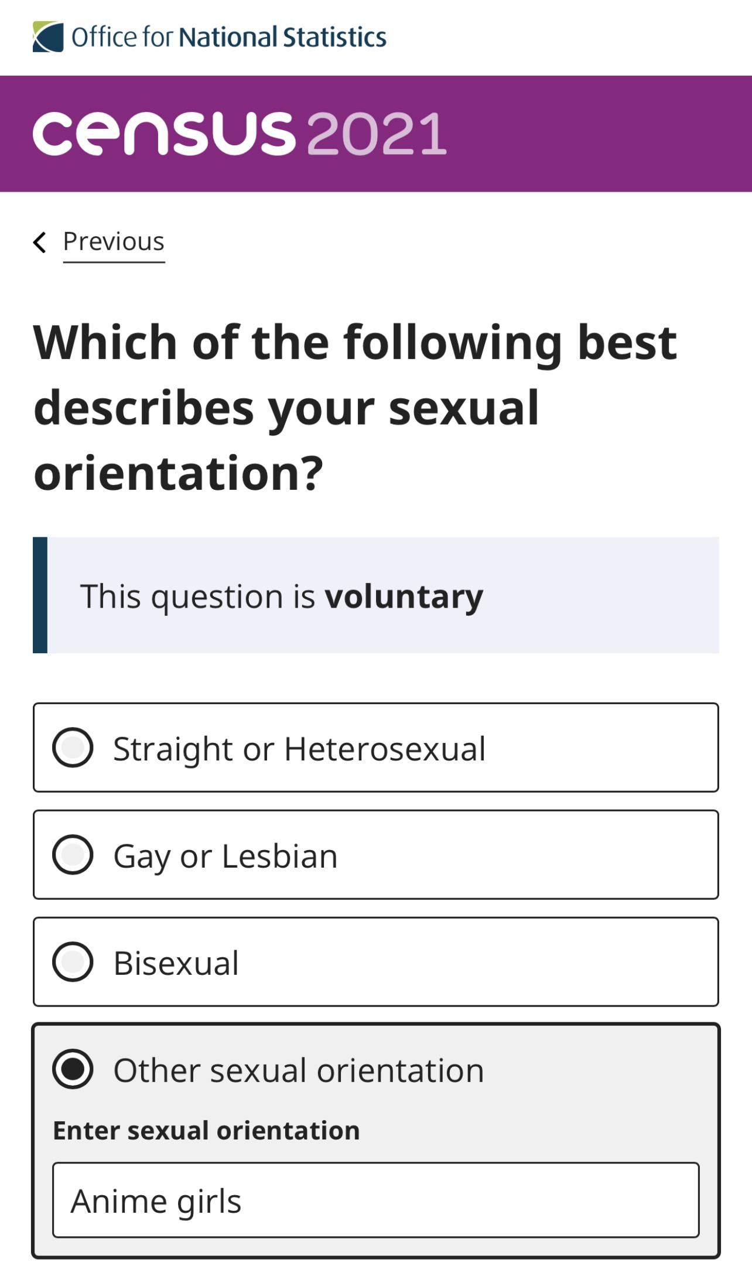Click the "Straight or Heterosexual" label text
Image resolution: width=752 pixels, height=1276 pixels.
tap(299, 749)
